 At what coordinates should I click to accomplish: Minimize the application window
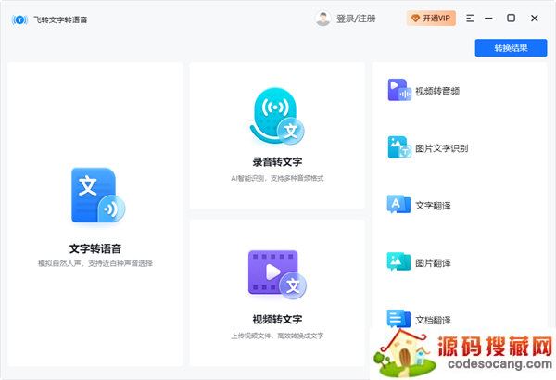pyautogui.click(x=488, y=19)
